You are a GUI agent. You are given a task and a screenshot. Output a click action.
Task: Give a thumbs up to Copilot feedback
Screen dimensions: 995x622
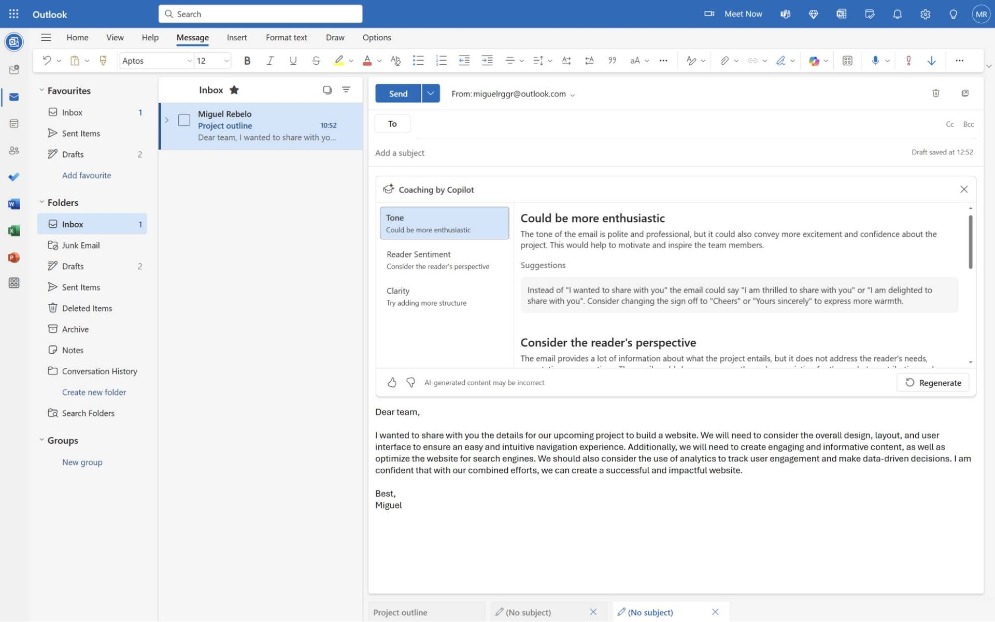coord(392,382)
